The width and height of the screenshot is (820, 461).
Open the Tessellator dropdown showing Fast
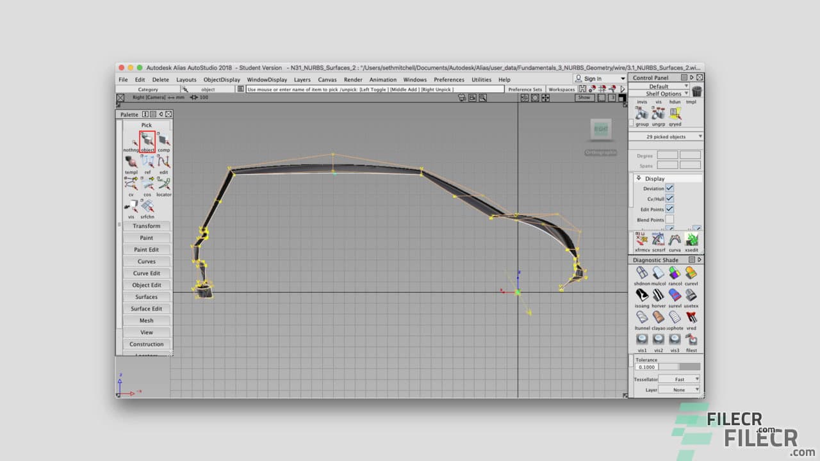pos(678,379)
